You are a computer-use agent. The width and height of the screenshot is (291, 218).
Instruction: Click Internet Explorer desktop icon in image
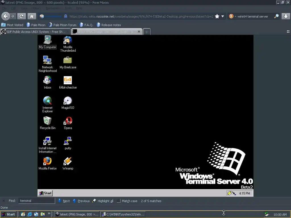pyautogui.click(x=47, y=104)
